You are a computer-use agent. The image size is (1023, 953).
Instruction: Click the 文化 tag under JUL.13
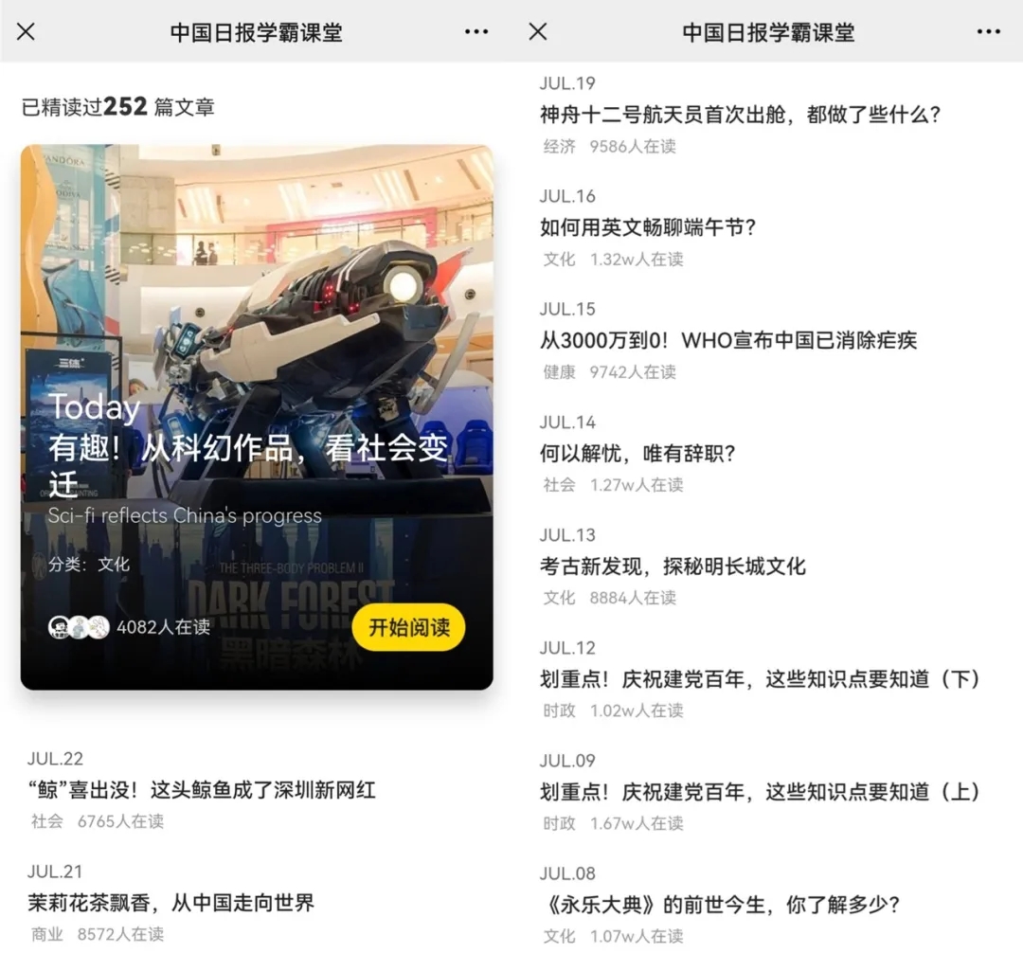coord(560,598)
